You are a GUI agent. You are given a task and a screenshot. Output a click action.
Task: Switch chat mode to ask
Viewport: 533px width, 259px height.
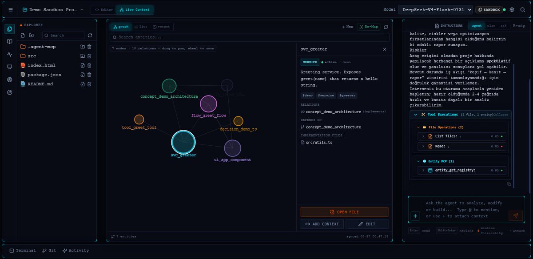[x=503, y=26]
